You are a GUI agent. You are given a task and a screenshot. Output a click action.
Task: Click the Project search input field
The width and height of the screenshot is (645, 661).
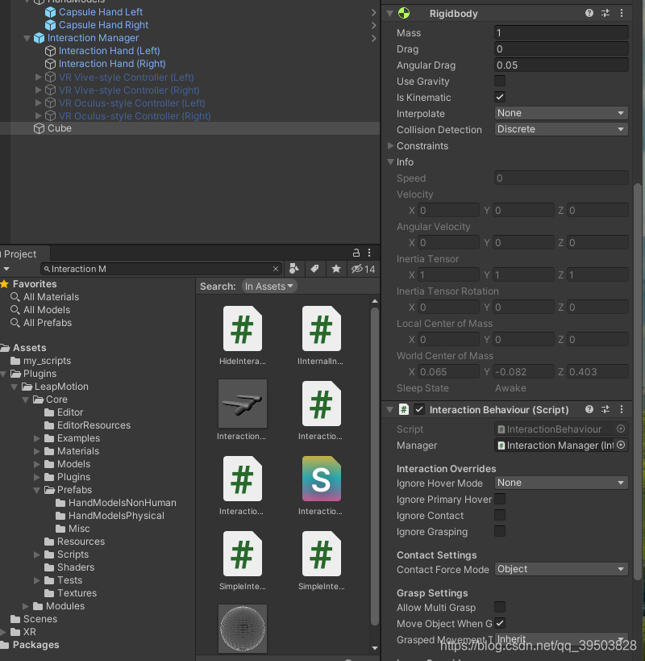(x=160, y=269)
